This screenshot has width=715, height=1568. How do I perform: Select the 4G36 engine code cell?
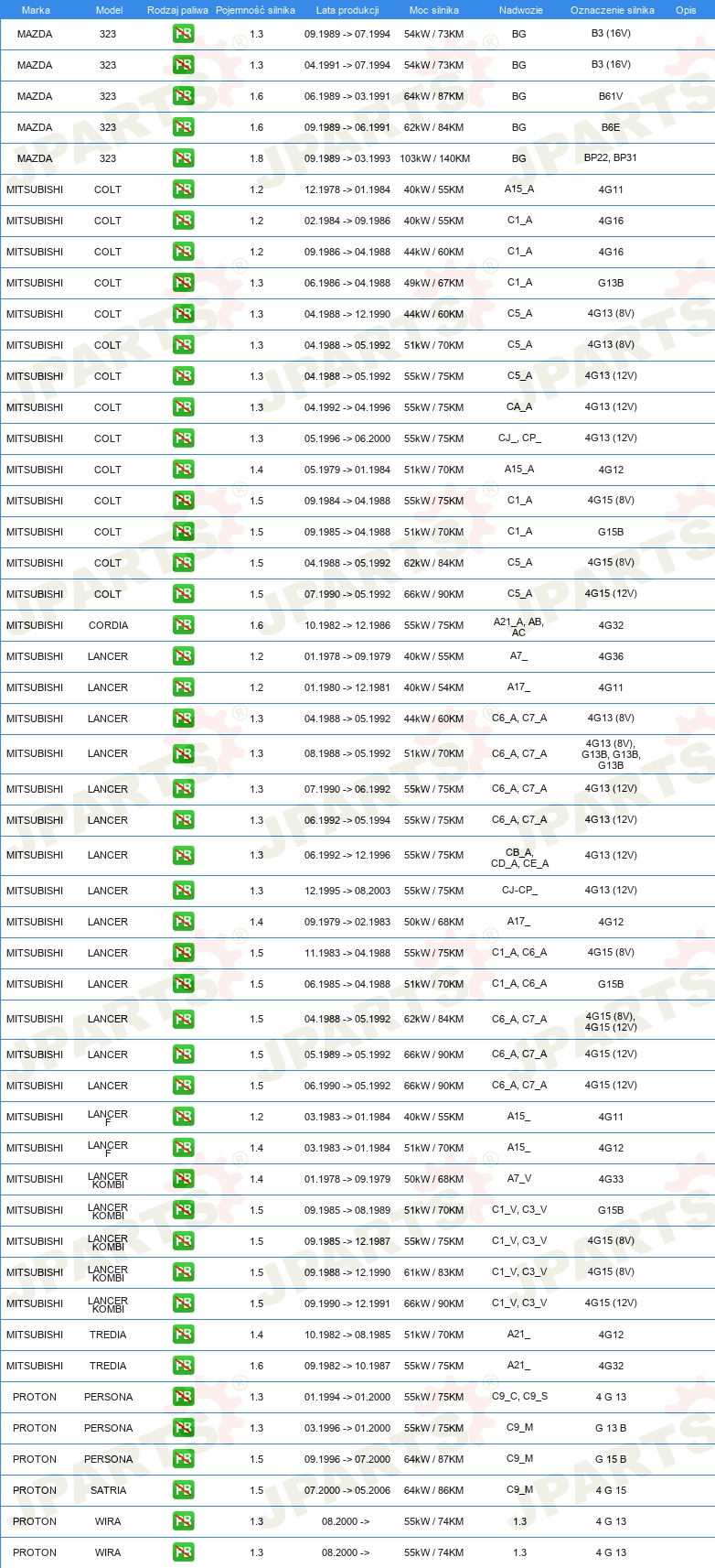point(611,656)
